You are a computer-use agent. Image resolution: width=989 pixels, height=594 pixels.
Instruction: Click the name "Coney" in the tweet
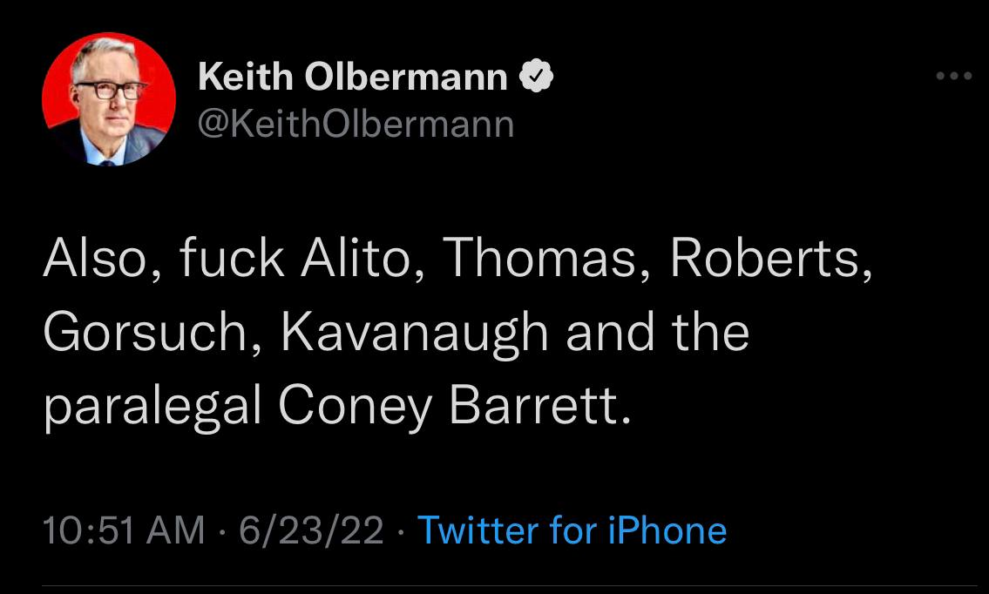[355, 407]
